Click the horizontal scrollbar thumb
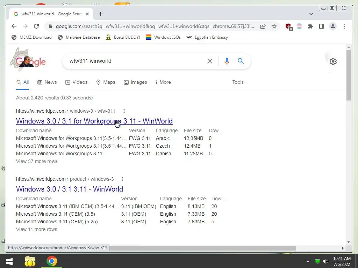The height and width of the screenshot is (268, 358). click(203, 248)
